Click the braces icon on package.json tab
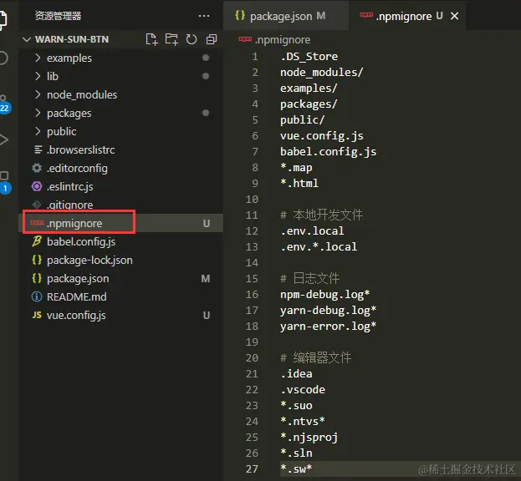This screenshot has height=481, width=521. point(240,15)
